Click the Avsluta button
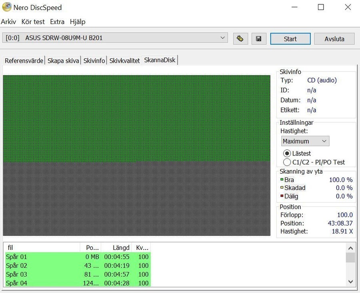 point(334,39)
